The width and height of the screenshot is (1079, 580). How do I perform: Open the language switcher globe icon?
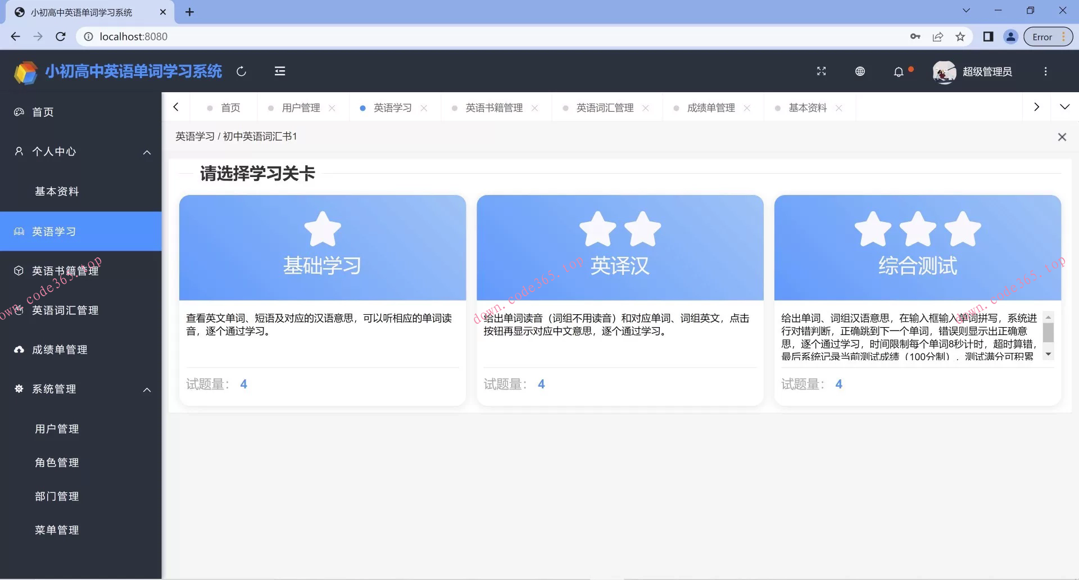859,71
